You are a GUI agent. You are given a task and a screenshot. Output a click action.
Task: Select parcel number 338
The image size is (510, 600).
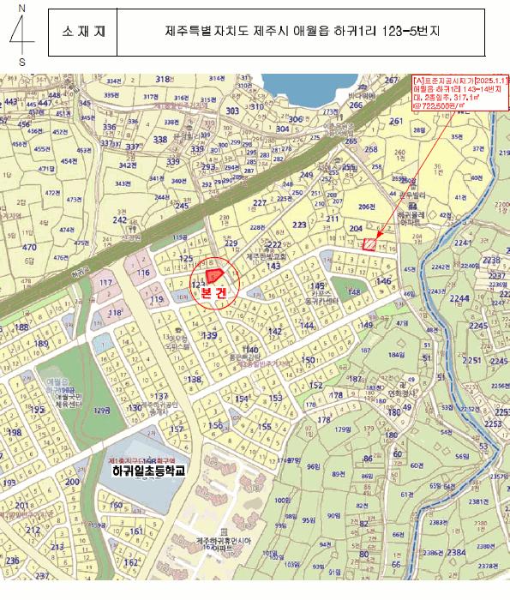(160, 139)
